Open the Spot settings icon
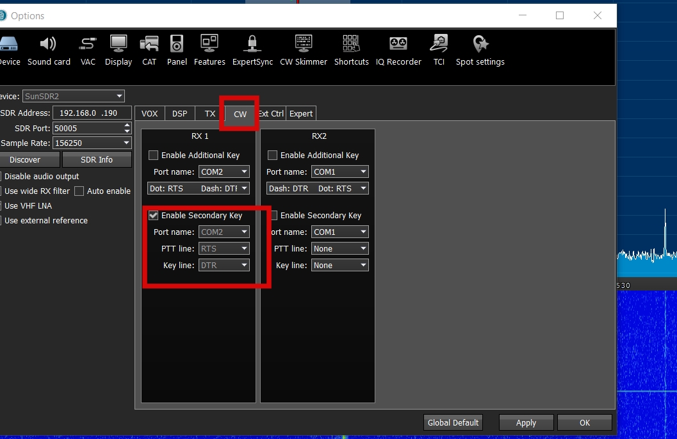 (x=480, y=51)
